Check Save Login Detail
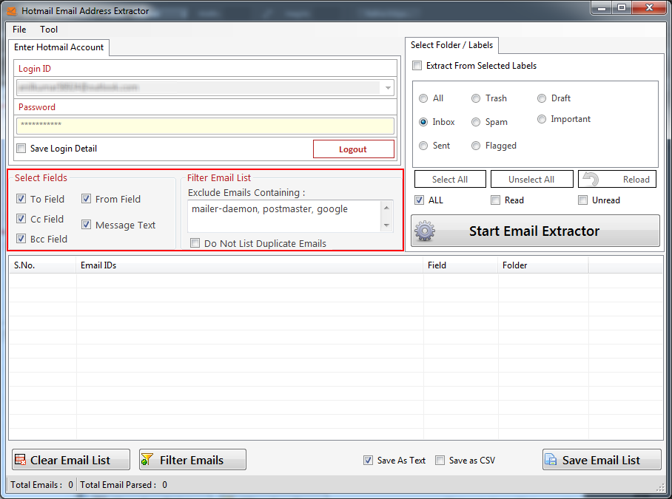Viewport: 672px width, 499px height. tap(21, 148)
